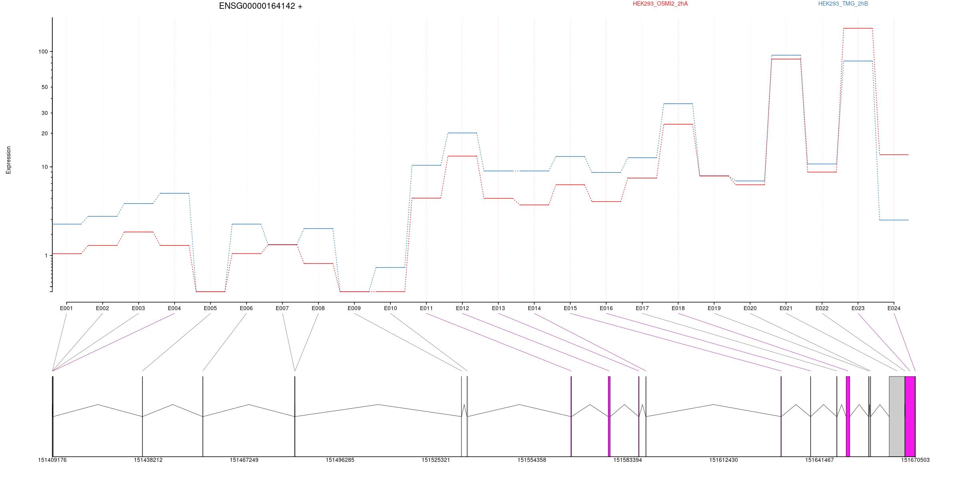Click the exon label E011
Image resolution: width=959 pixels, height=479 pixels.
pos(426,308)
